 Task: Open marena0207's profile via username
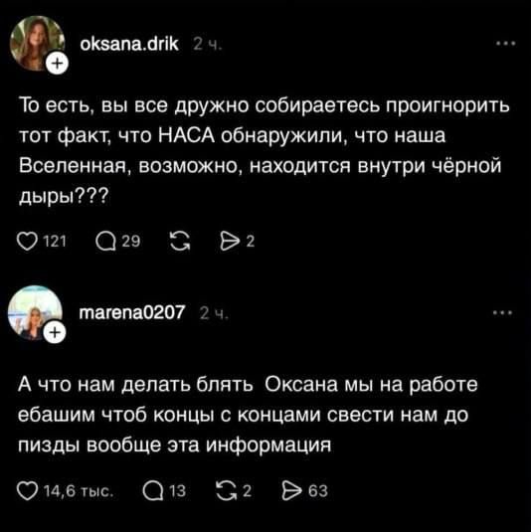(132, 313)
